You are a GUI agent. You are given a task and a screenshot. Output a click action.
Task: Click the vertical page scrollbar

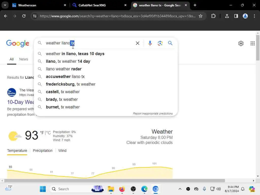(258, 48)
